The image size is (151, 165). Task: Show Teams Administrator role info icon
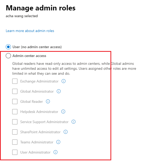[x=58, y=142]
